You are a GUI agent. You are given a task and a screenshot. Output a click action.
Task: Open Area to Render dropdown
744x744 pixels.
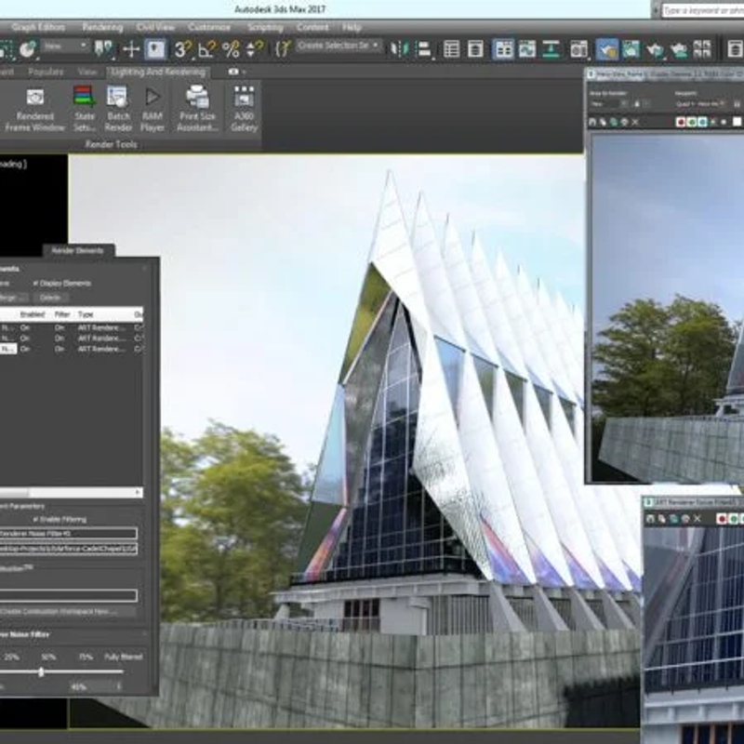pos(610,103)
